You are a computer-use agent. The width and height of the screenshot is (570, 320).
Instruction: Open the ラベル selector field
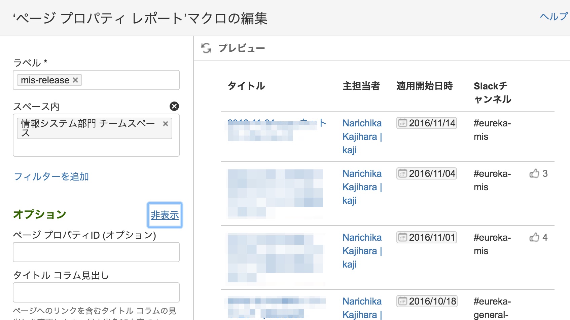(128, 80)
